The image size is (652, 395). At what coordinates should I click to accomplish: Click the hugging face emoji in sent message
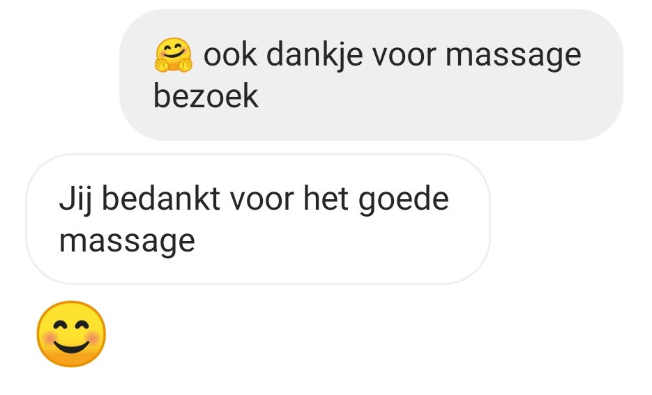174,55
